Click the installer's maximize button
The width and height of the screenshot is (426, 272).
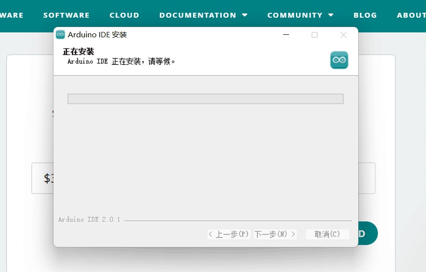315,35
